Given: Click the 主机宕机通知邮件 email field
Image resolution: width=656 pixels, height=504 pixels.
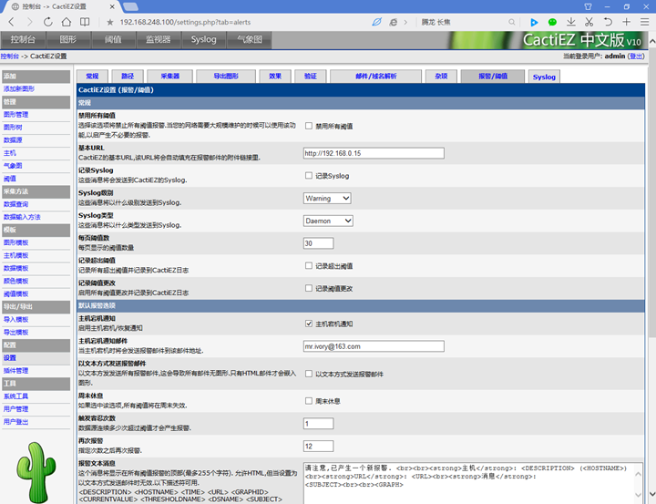Looking at the screenshot, I should (x=374, y=346).
